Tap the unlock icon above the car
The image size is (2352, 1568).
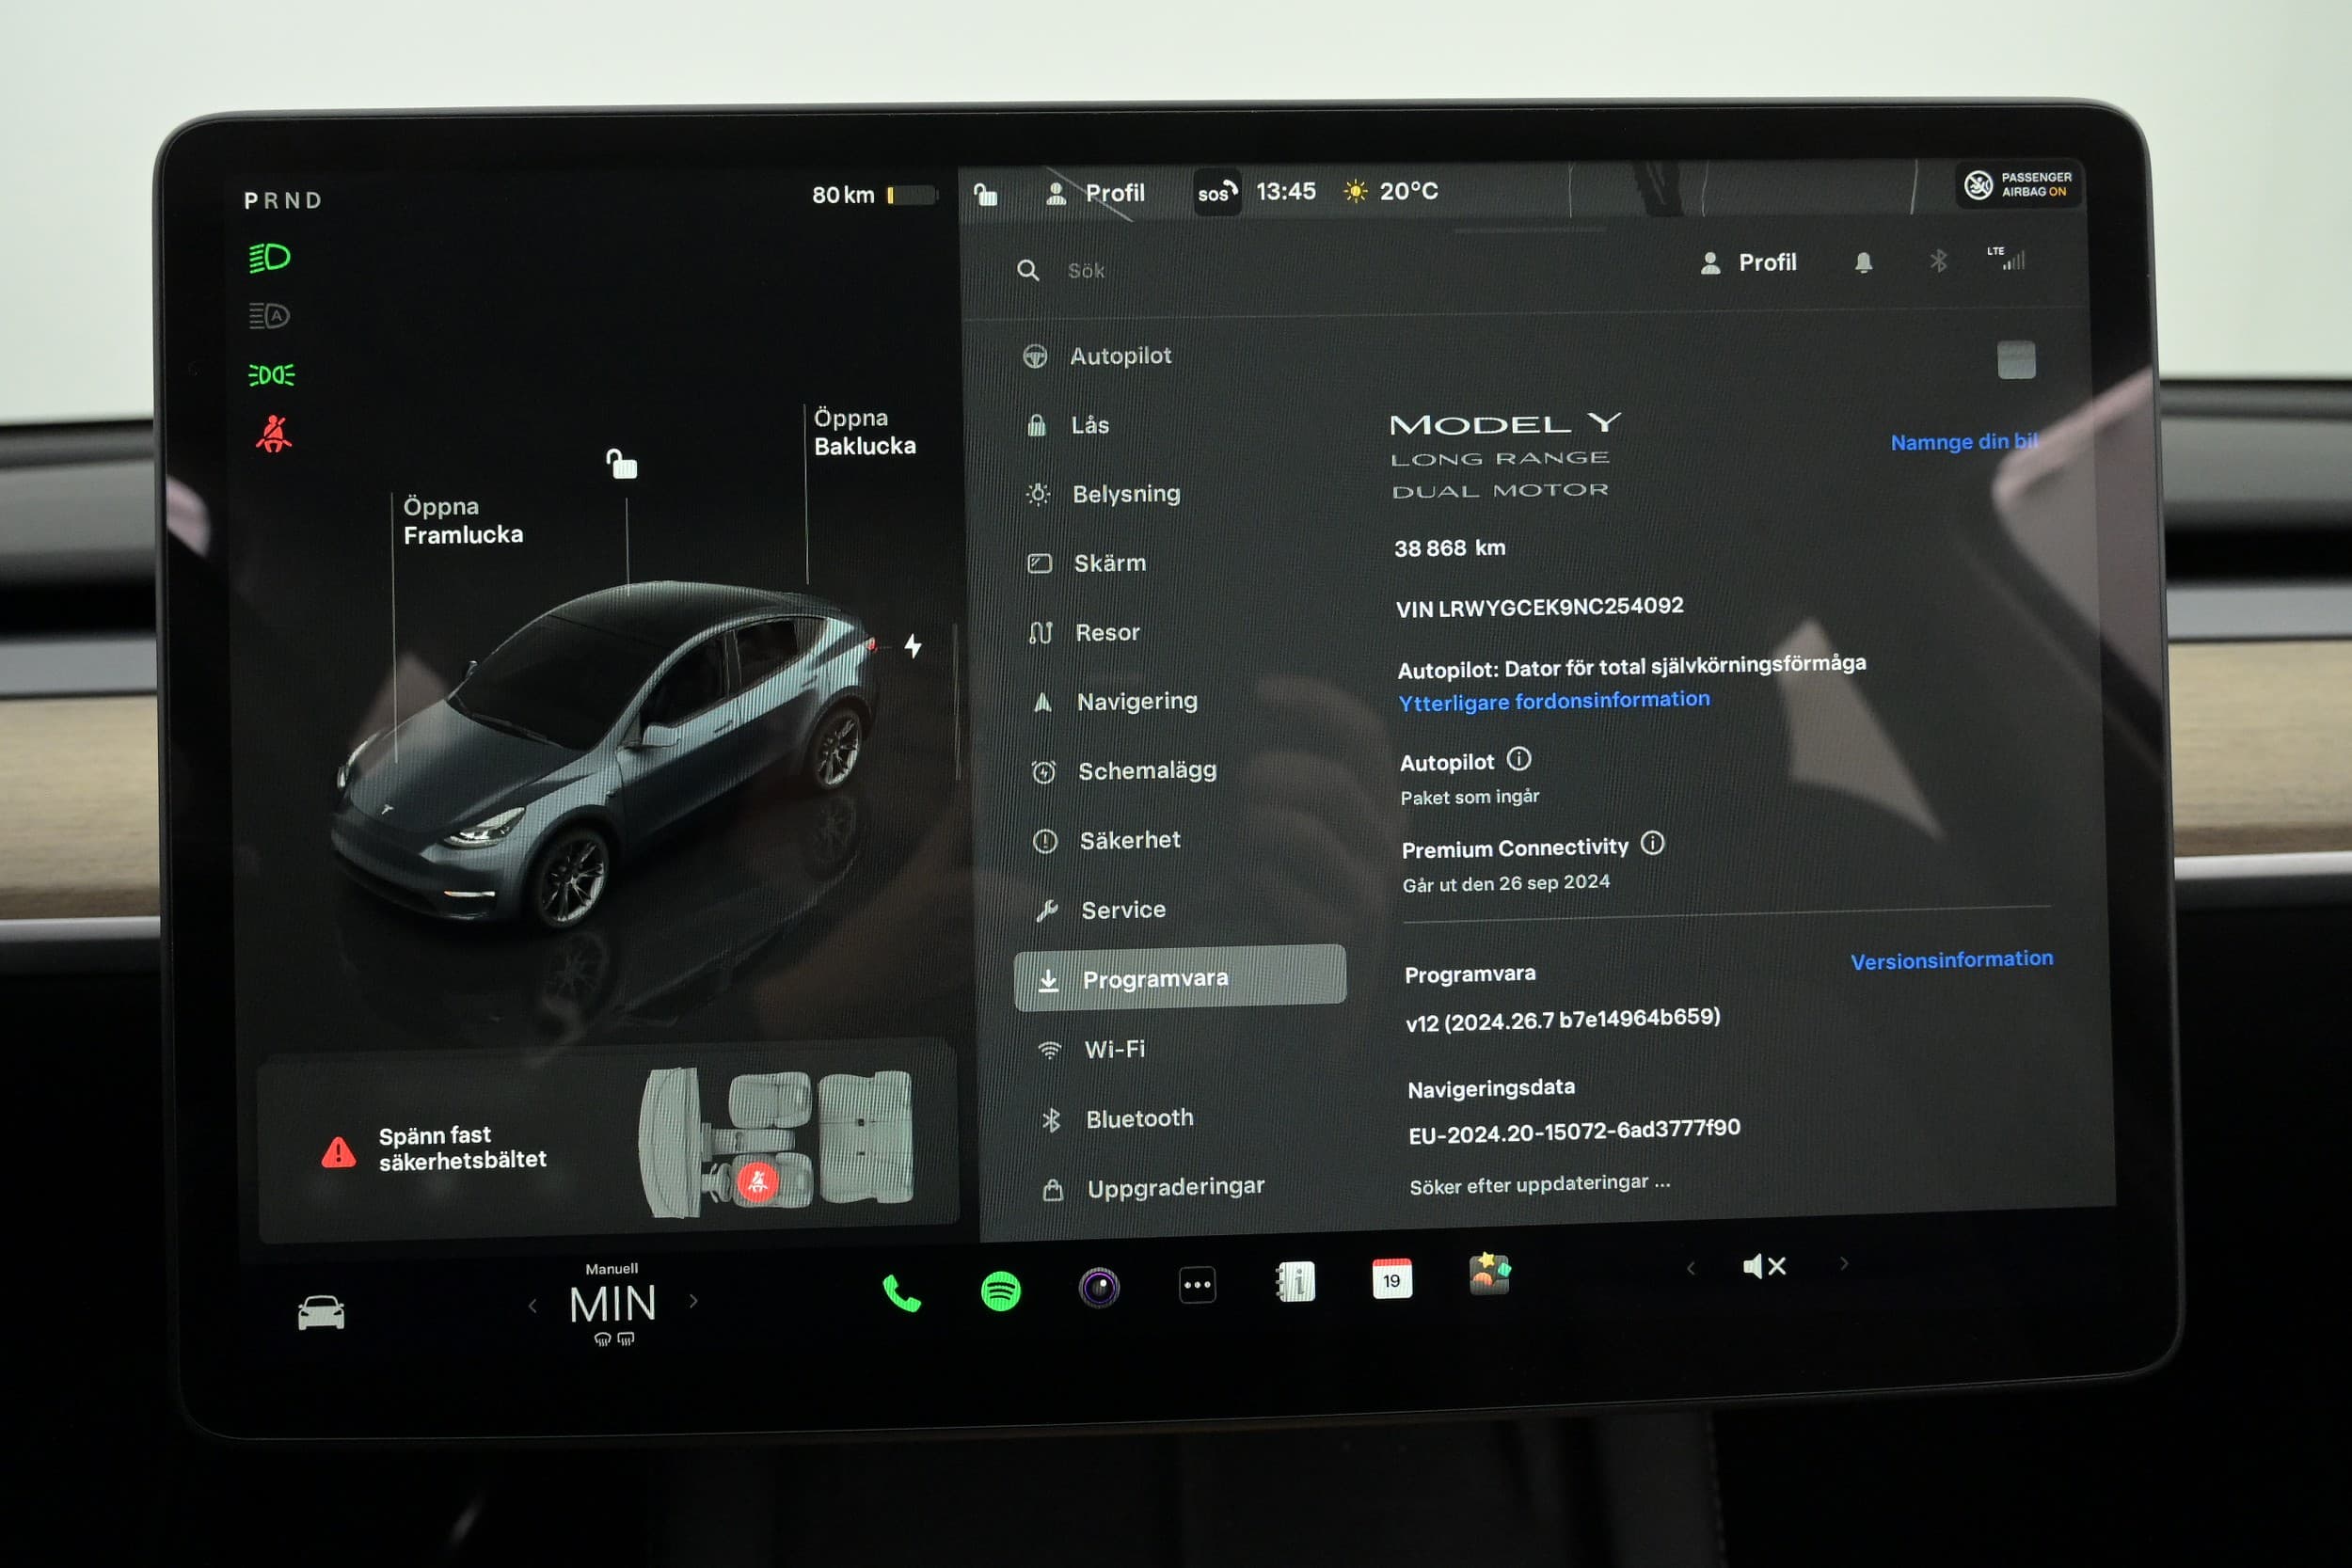click(x=621, y=464)
